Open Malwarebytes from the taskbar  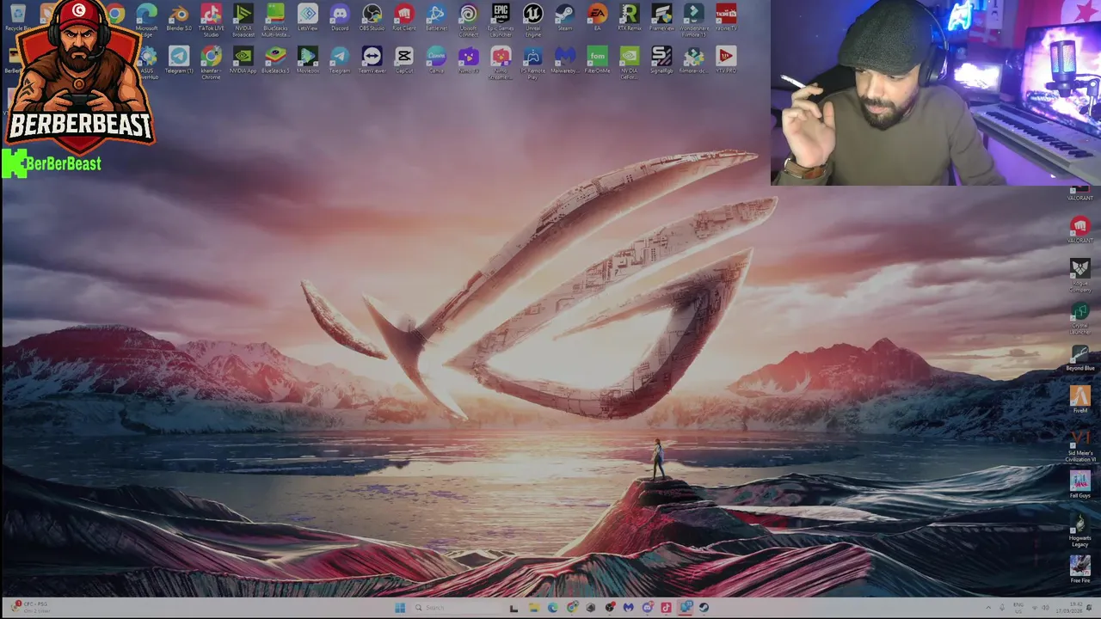[628, 608]
